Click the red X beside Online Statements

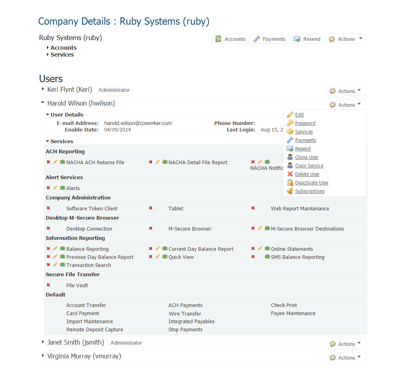coord(253,248)
